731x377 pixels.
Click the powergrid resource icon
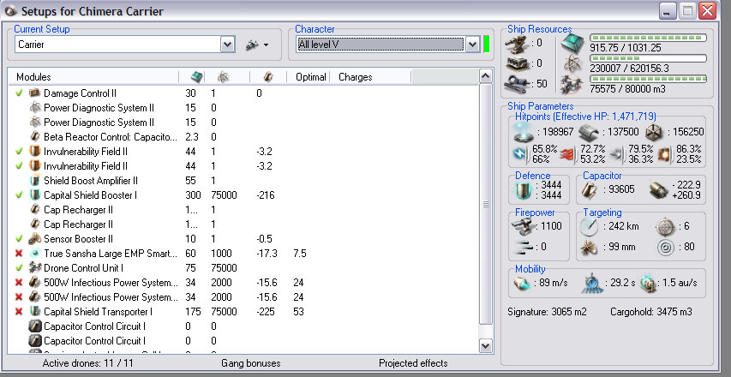point(572,63)
